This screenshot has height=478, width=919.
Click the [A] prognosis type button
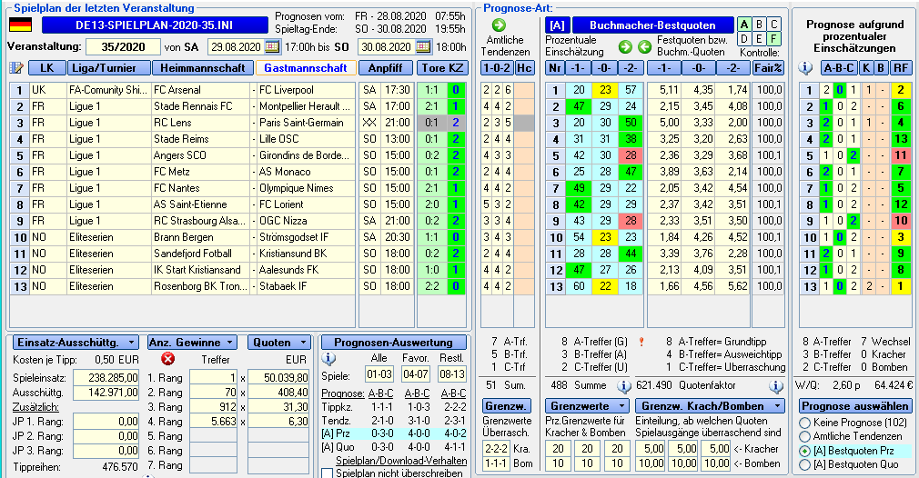pyautogui.click(x=557, y=25)
